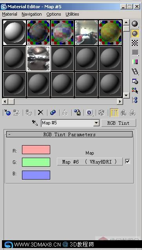Click horizontal scrollbar right arrow
Screen dimensions: 142x250
coord(120,101)
